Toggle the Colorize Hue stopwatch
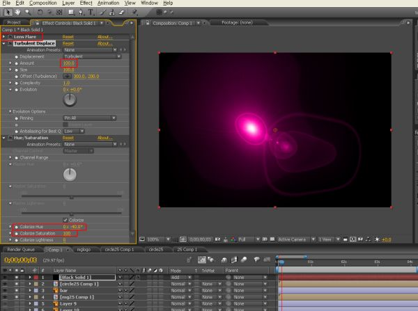Image resolution: width=418 pixels, height=311 pixels. pyautogui.click(x=16, y=227)
